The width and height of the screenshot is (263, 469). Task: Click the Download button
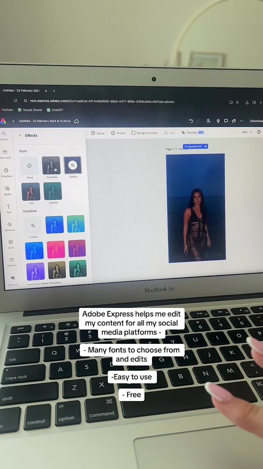pos(256,121)
